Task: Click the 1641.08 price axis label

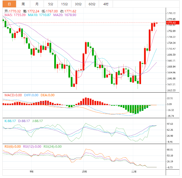Action: 171,78
